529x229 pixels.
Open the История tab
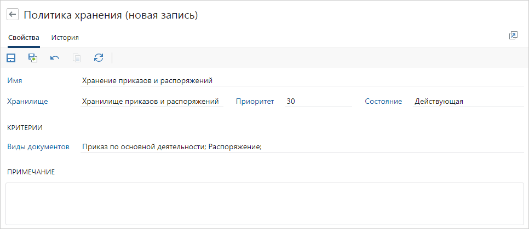point(65,38)
